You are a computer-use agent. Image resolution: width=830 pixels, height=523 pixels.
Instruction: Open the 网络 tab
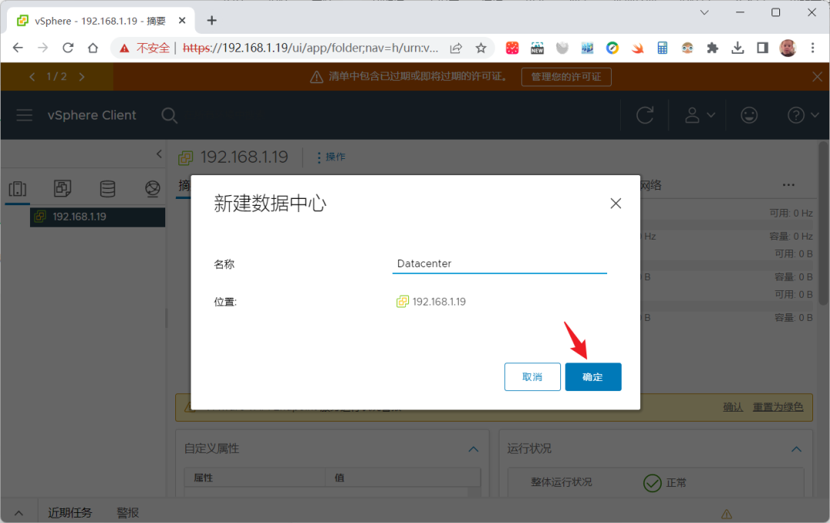tap(651, 185)
